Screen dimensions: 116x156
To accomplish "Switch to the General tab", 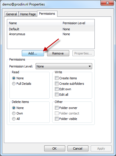I will tap(11, 14).
